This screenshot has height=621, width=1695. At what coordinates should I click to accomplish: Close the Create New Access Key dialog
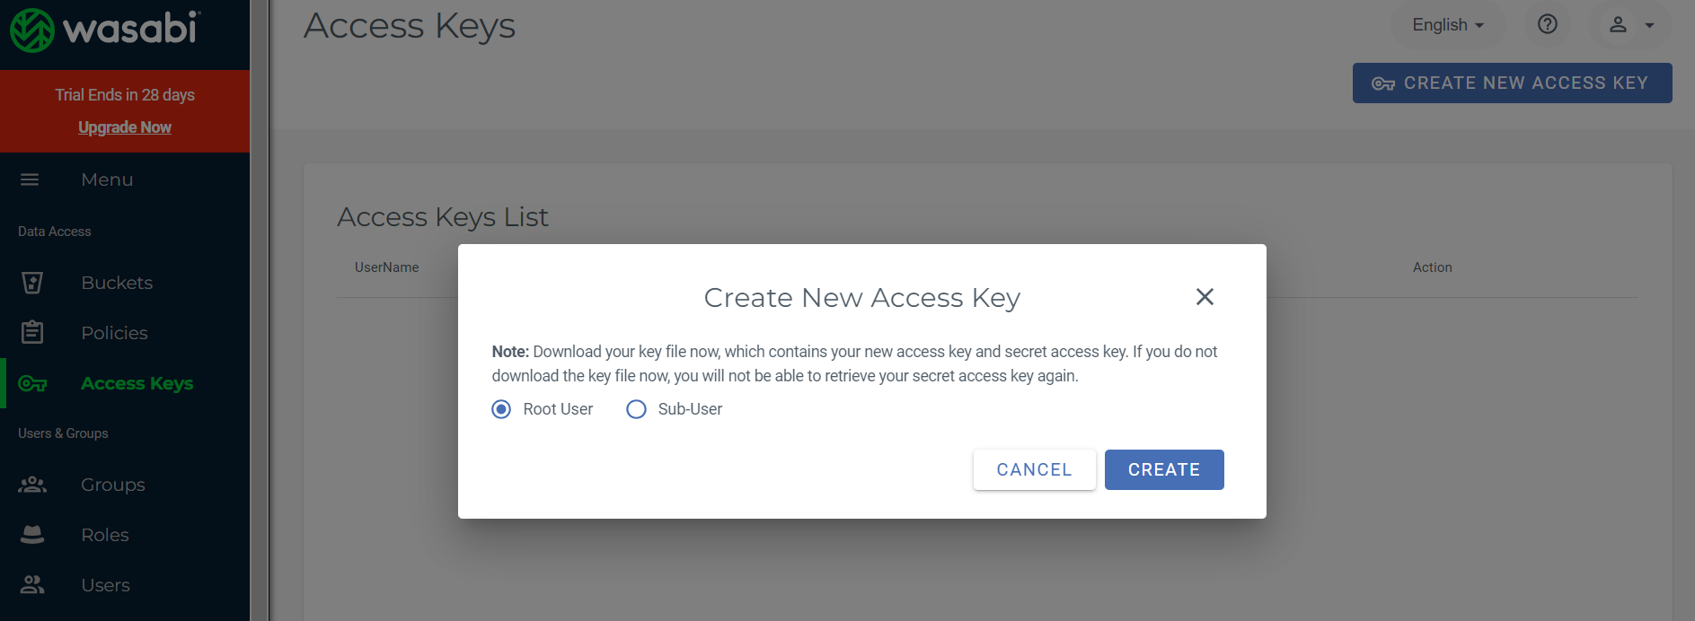point(1205,297)
